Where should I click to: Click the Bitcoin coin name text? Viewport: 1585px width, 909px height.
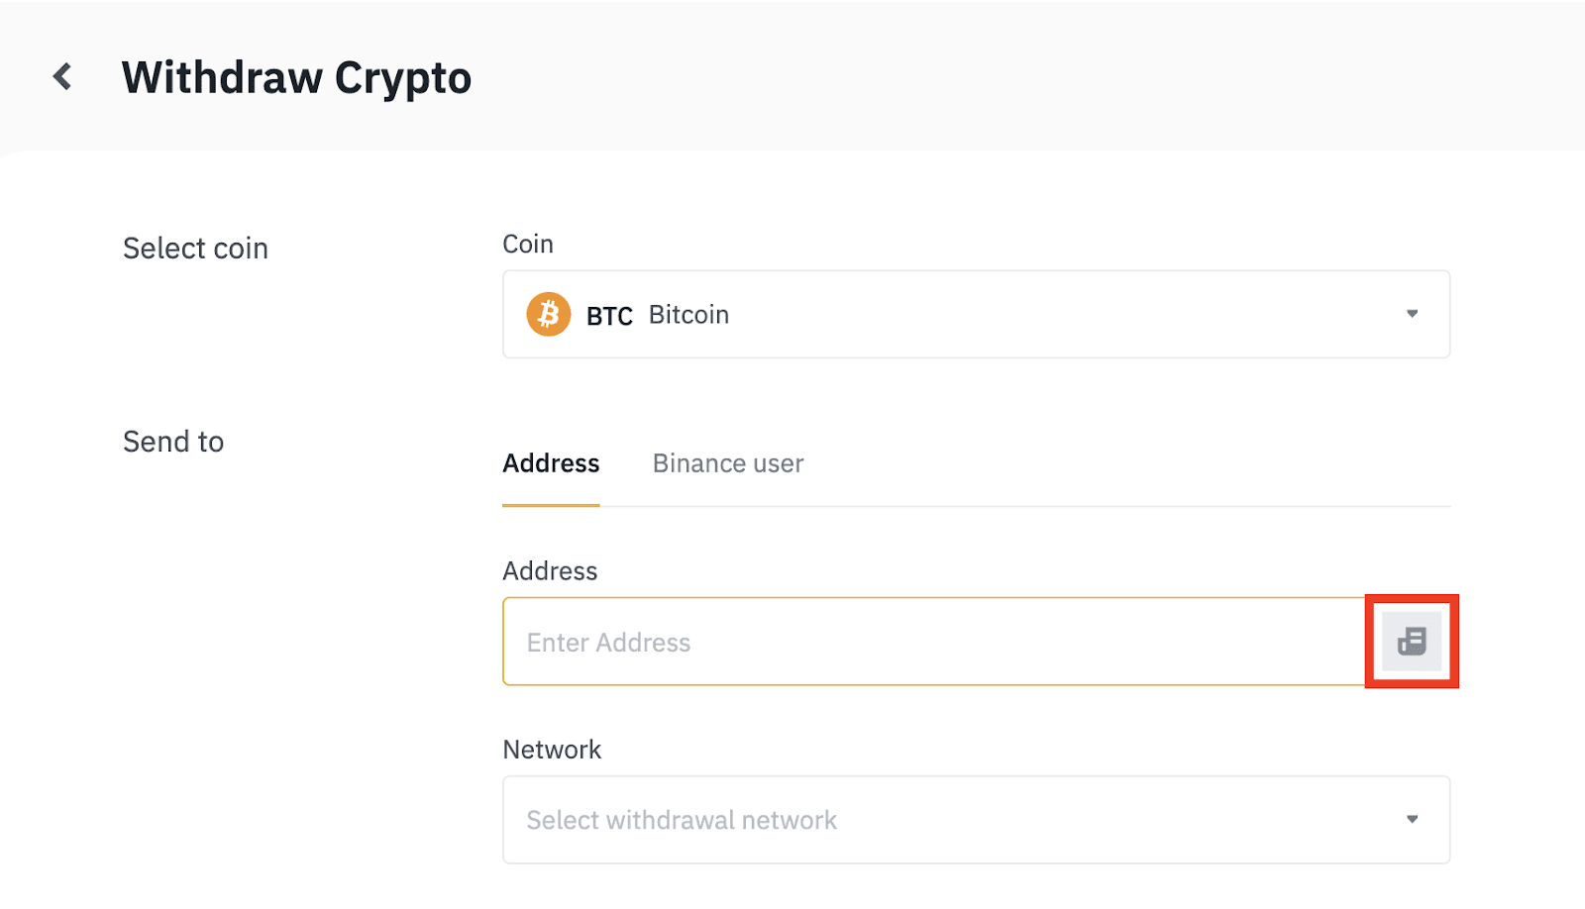tap(688, 315)
